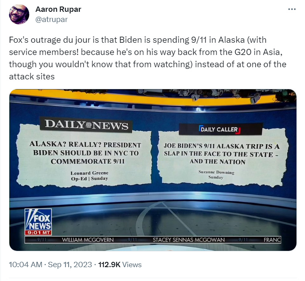Click the Suzanne Downing byline text
The height and width of the screenshot is (281, 305).
coord(216,172)
